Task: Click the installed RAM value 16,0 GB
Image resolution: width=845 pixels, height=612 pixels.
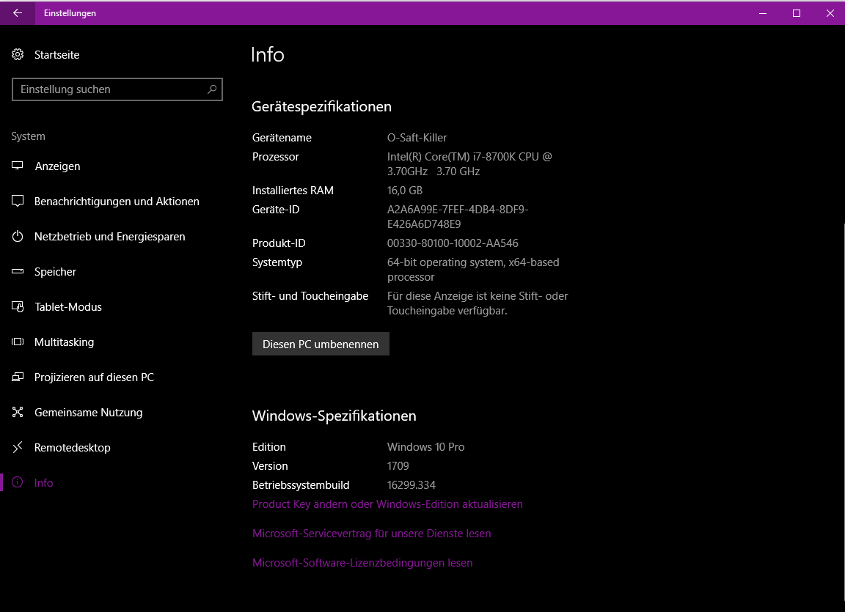Action: coord(405,190)
